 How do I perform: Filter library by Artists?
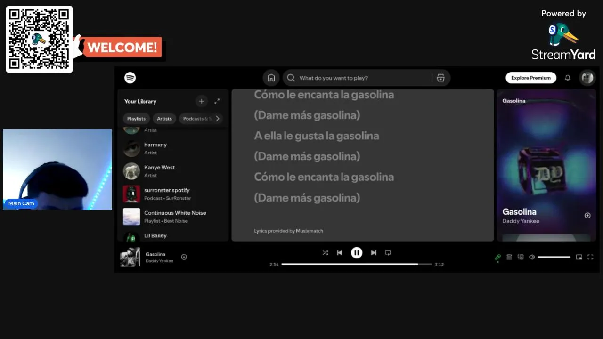coord(164,119)
